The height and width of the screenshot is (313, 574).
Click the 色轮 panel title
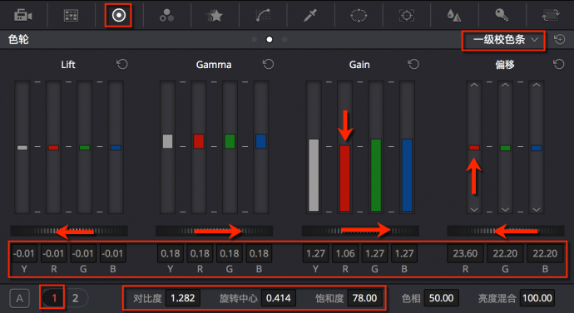18,40
